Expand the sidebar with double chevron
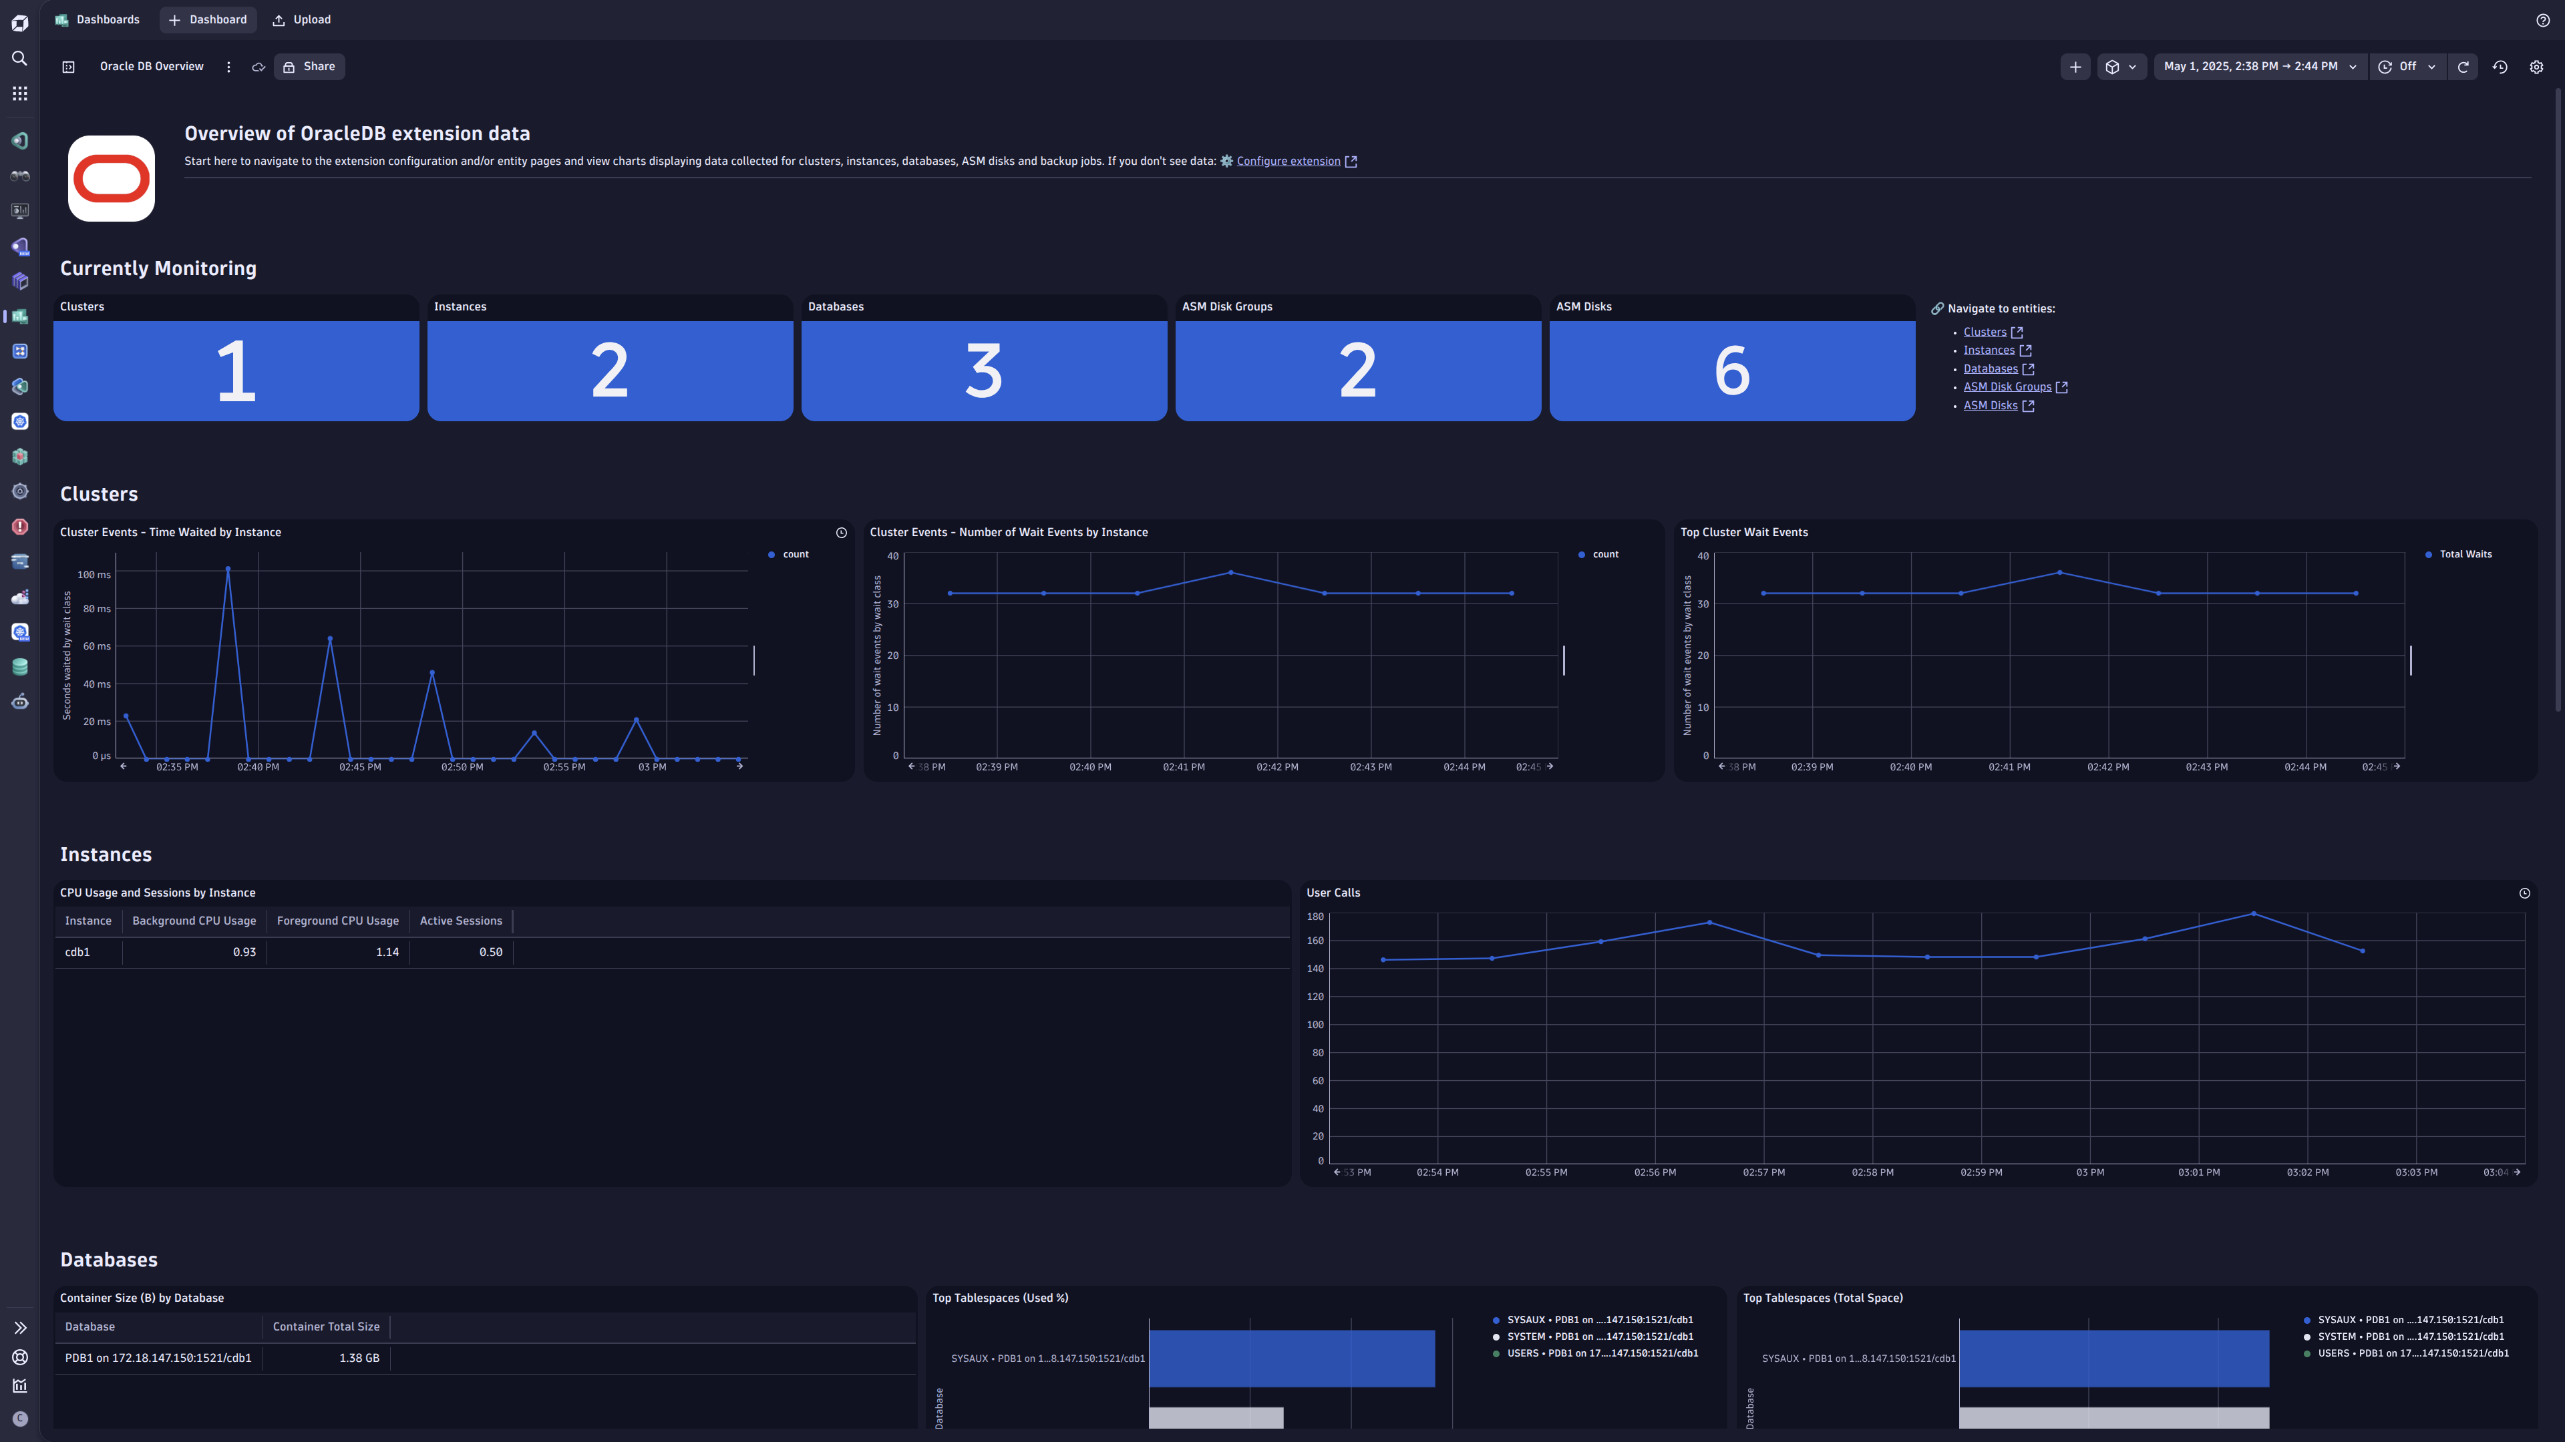This screenshot has height=1442, width=2565. (19, 1328)
